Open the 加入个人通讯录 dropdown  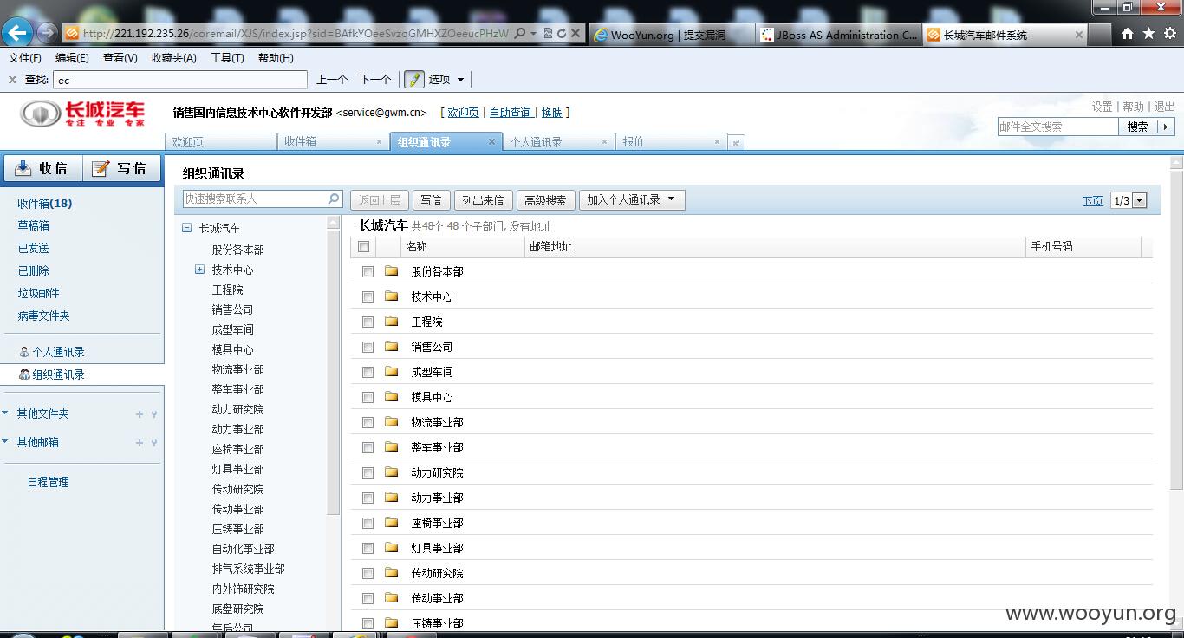(632, 199)
